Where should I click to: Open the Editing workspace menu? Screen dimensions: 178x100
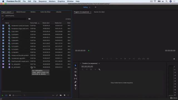point(90,7)
